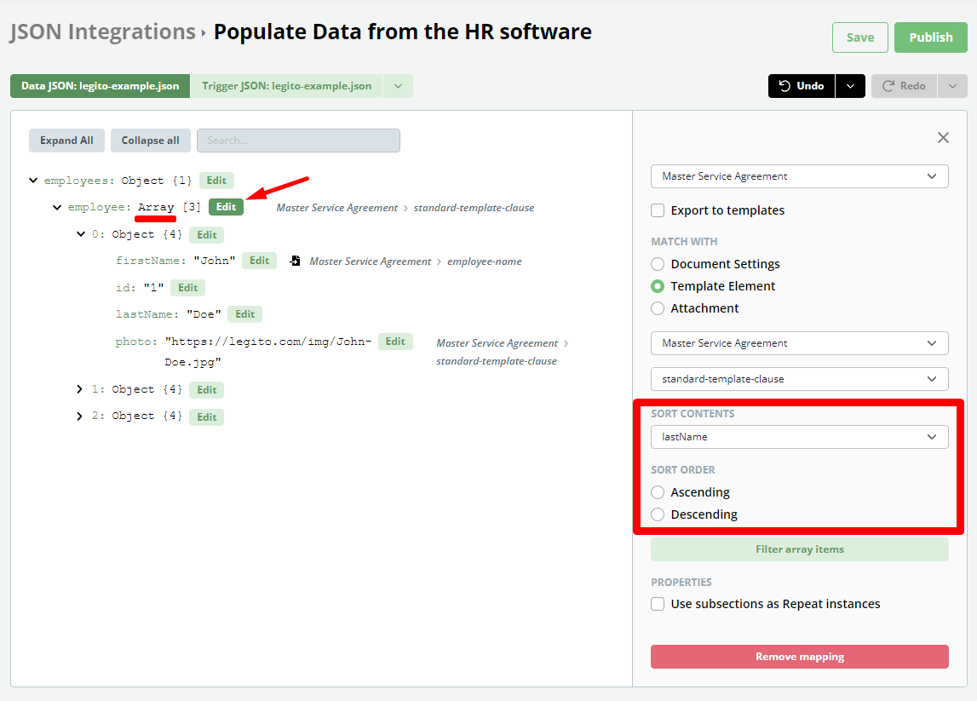Viewport: 977px width, 701px height.
Task: Collapse the employee array node
Action: click(57, 207)
